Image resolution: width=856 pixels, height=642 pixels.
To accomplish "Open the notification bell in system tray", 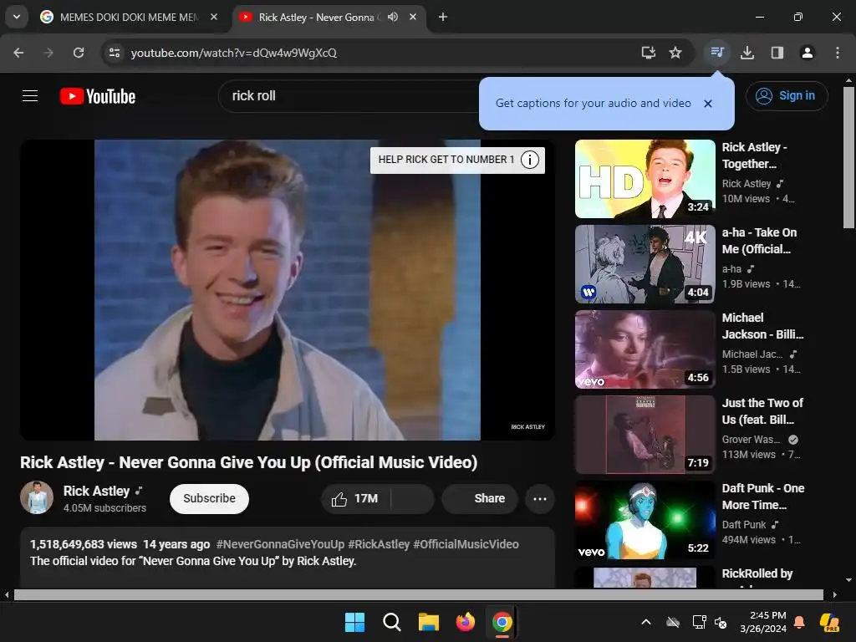I will 798,622.
